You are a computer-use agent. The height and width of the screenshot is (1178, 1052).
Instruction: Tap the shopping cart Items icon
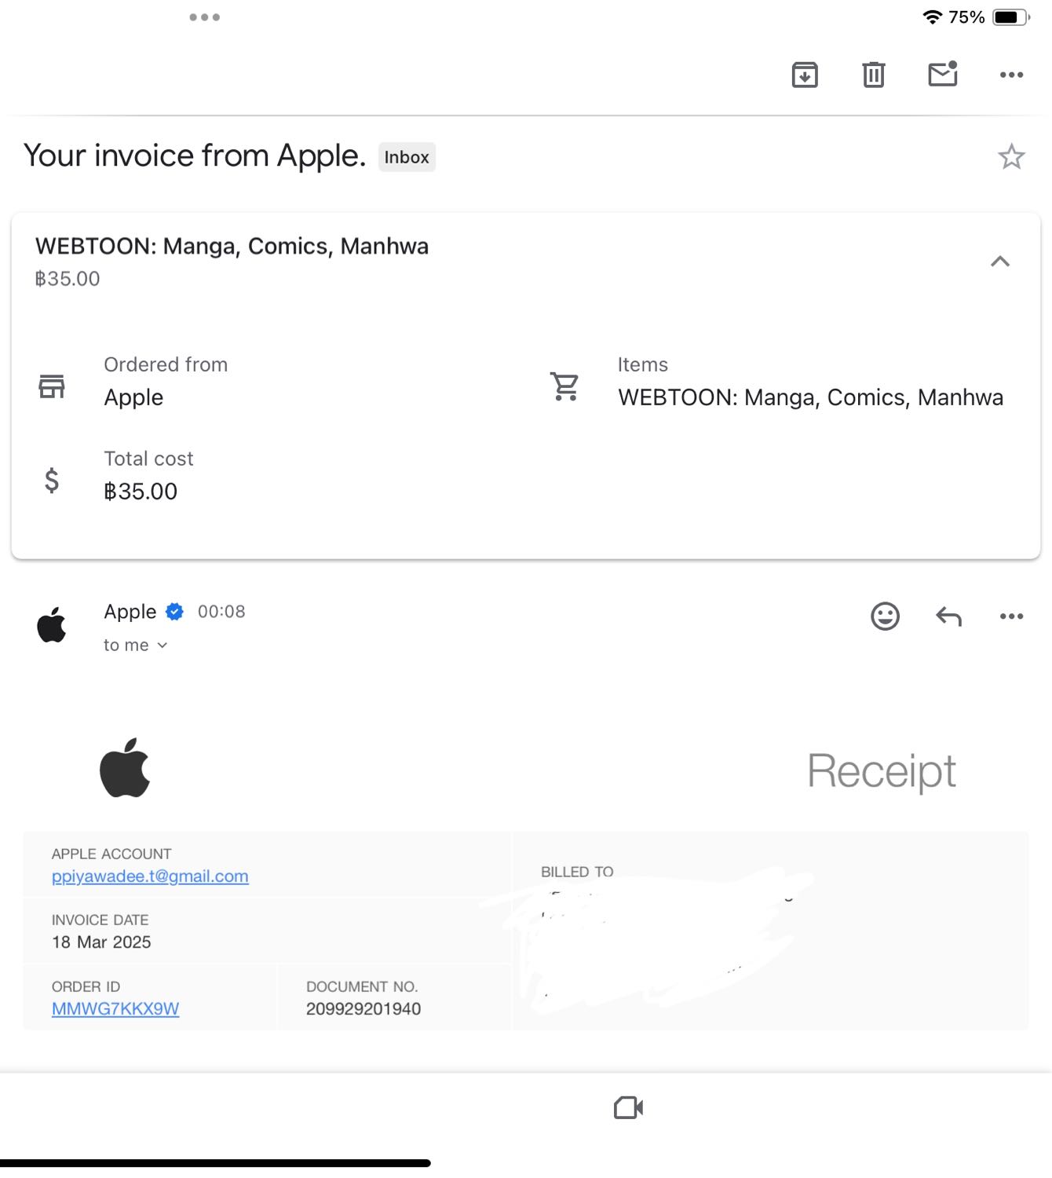click(564, 386)
